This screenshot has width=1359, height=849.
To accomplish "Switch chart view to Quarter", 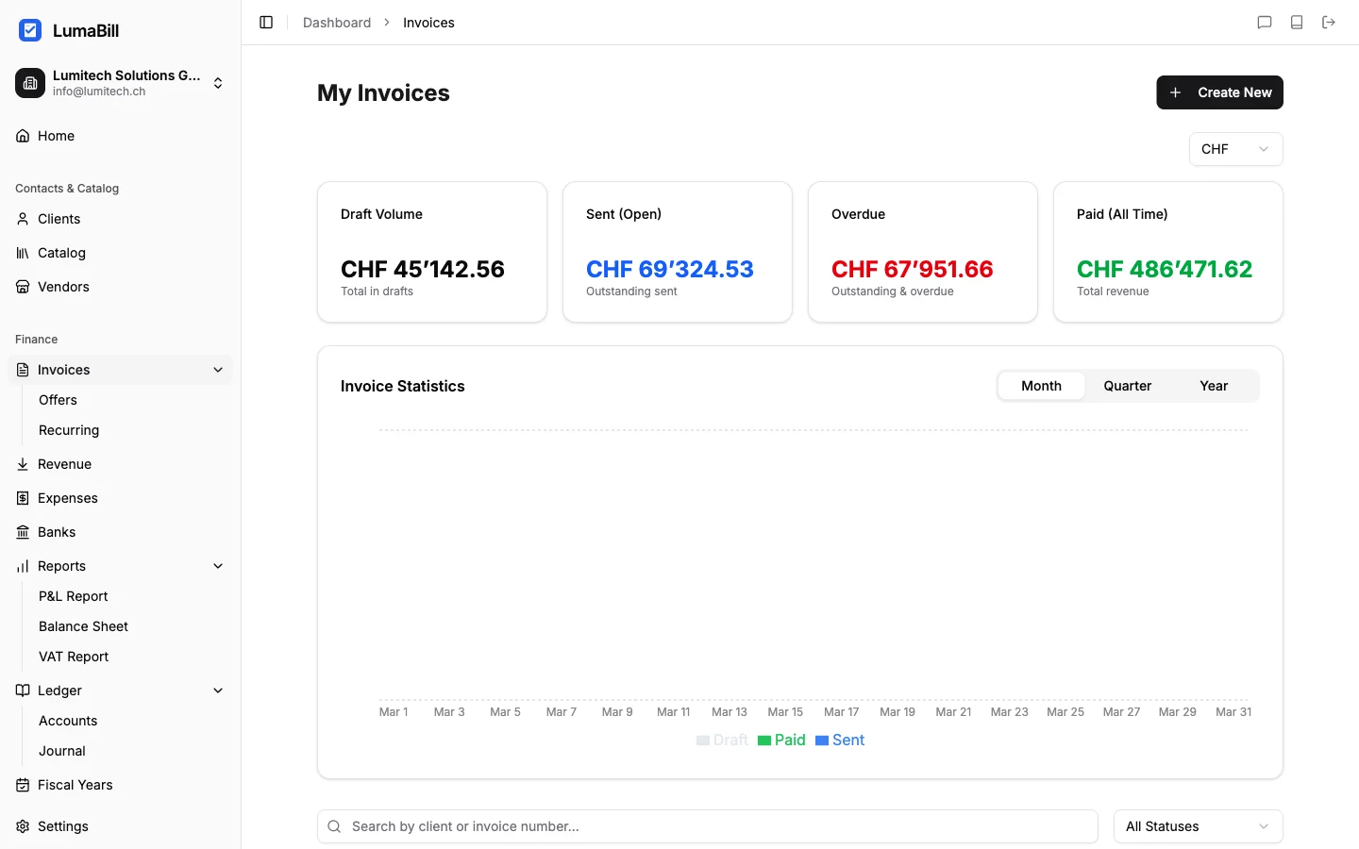I will click(1128, 386).
